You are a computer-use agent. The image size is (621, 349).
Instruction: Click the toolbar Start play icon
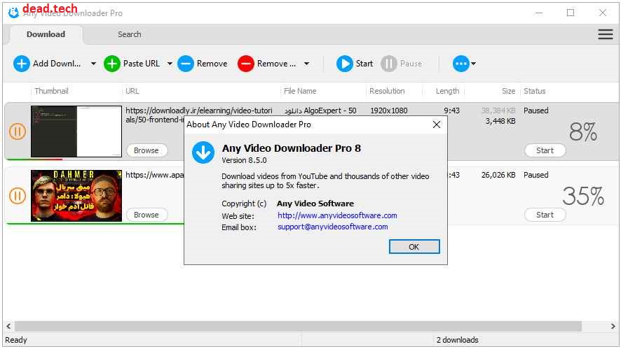[345, 64]
